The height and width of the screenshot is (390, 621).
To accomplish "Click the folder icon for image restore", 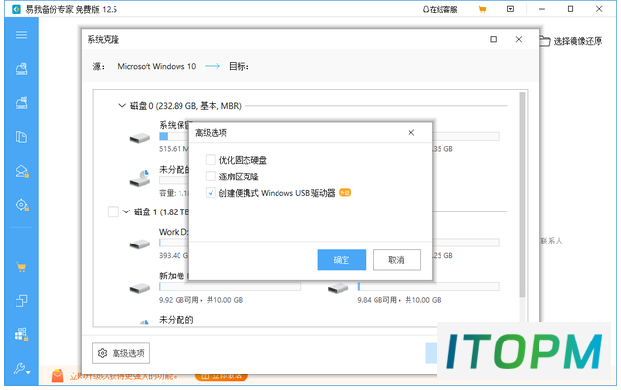I will (x=545, y=41).
